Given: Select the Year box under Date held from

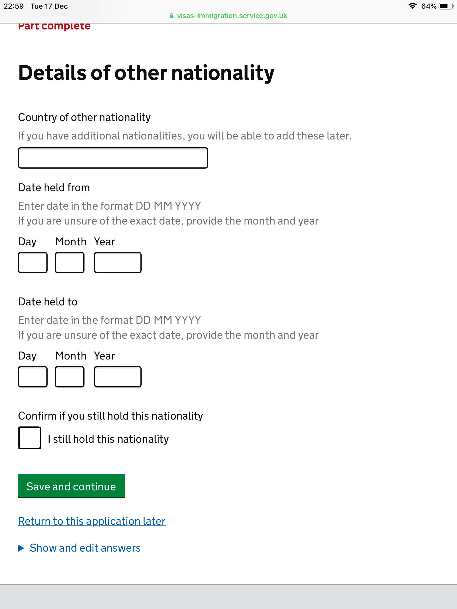Looking at the screenshot, I should tap(118, 263).
